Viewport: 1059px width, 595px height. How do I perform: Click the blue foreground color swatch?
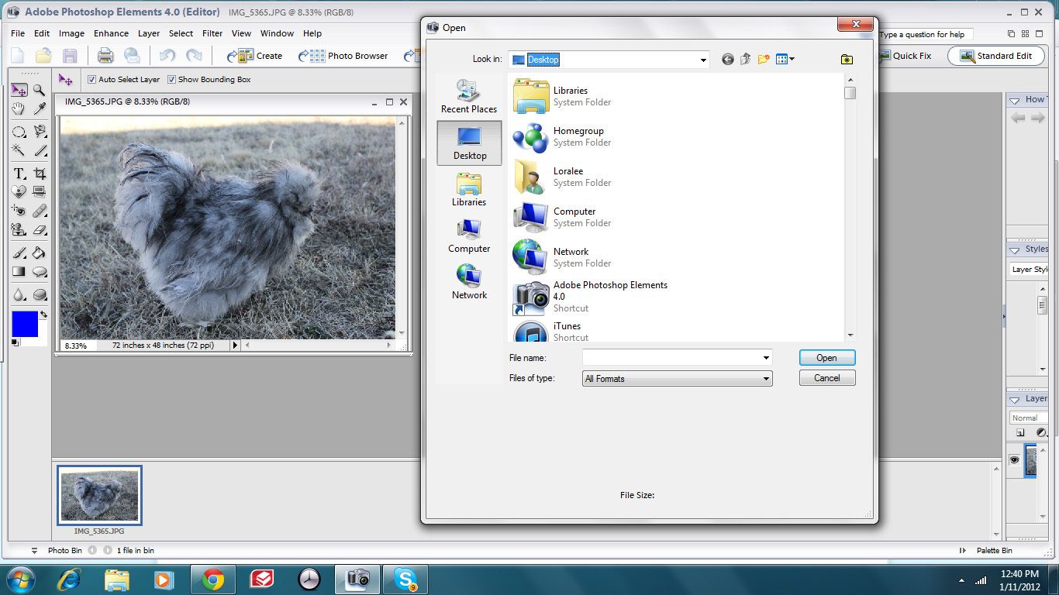(x=25, y=323)
